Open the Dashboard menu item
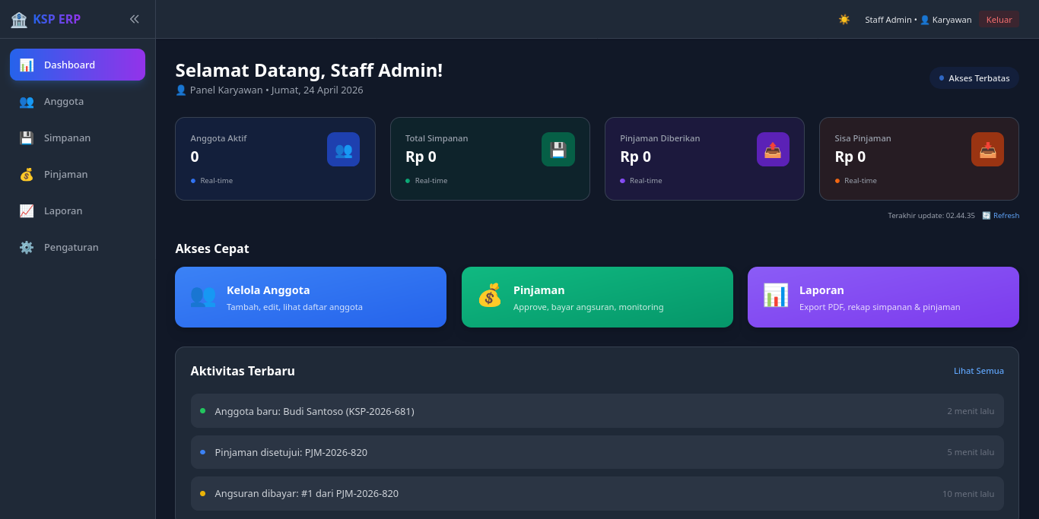This screenshot has height=519, width=1039. point(78,65)
